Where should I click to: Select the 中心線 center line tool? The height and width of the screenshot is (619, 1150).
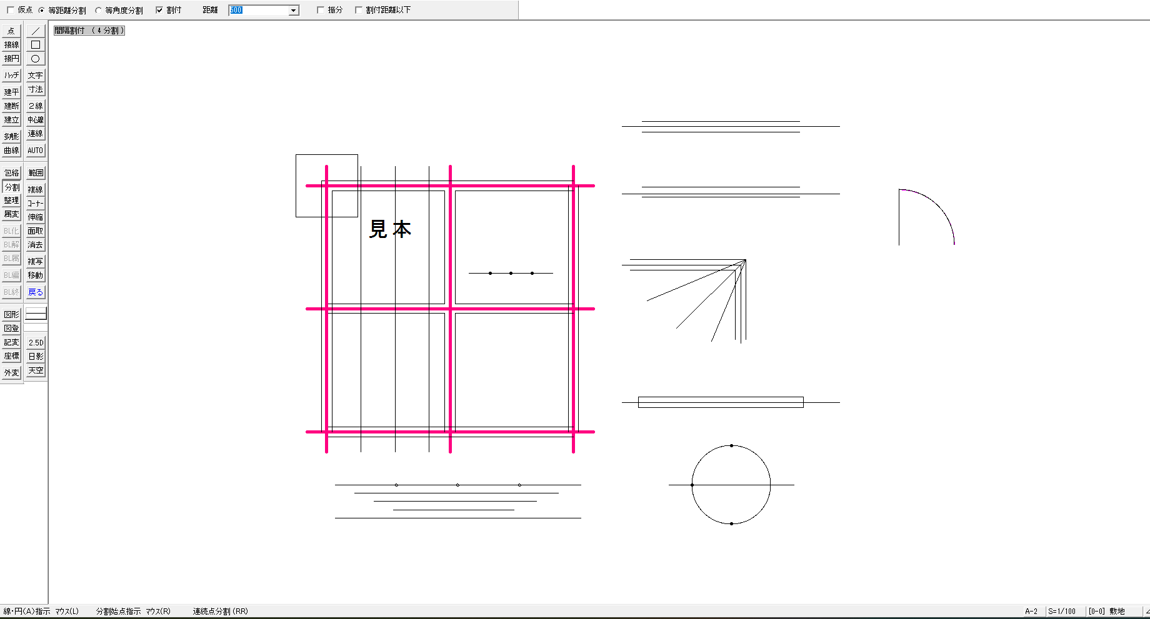[x=36, y=120]
